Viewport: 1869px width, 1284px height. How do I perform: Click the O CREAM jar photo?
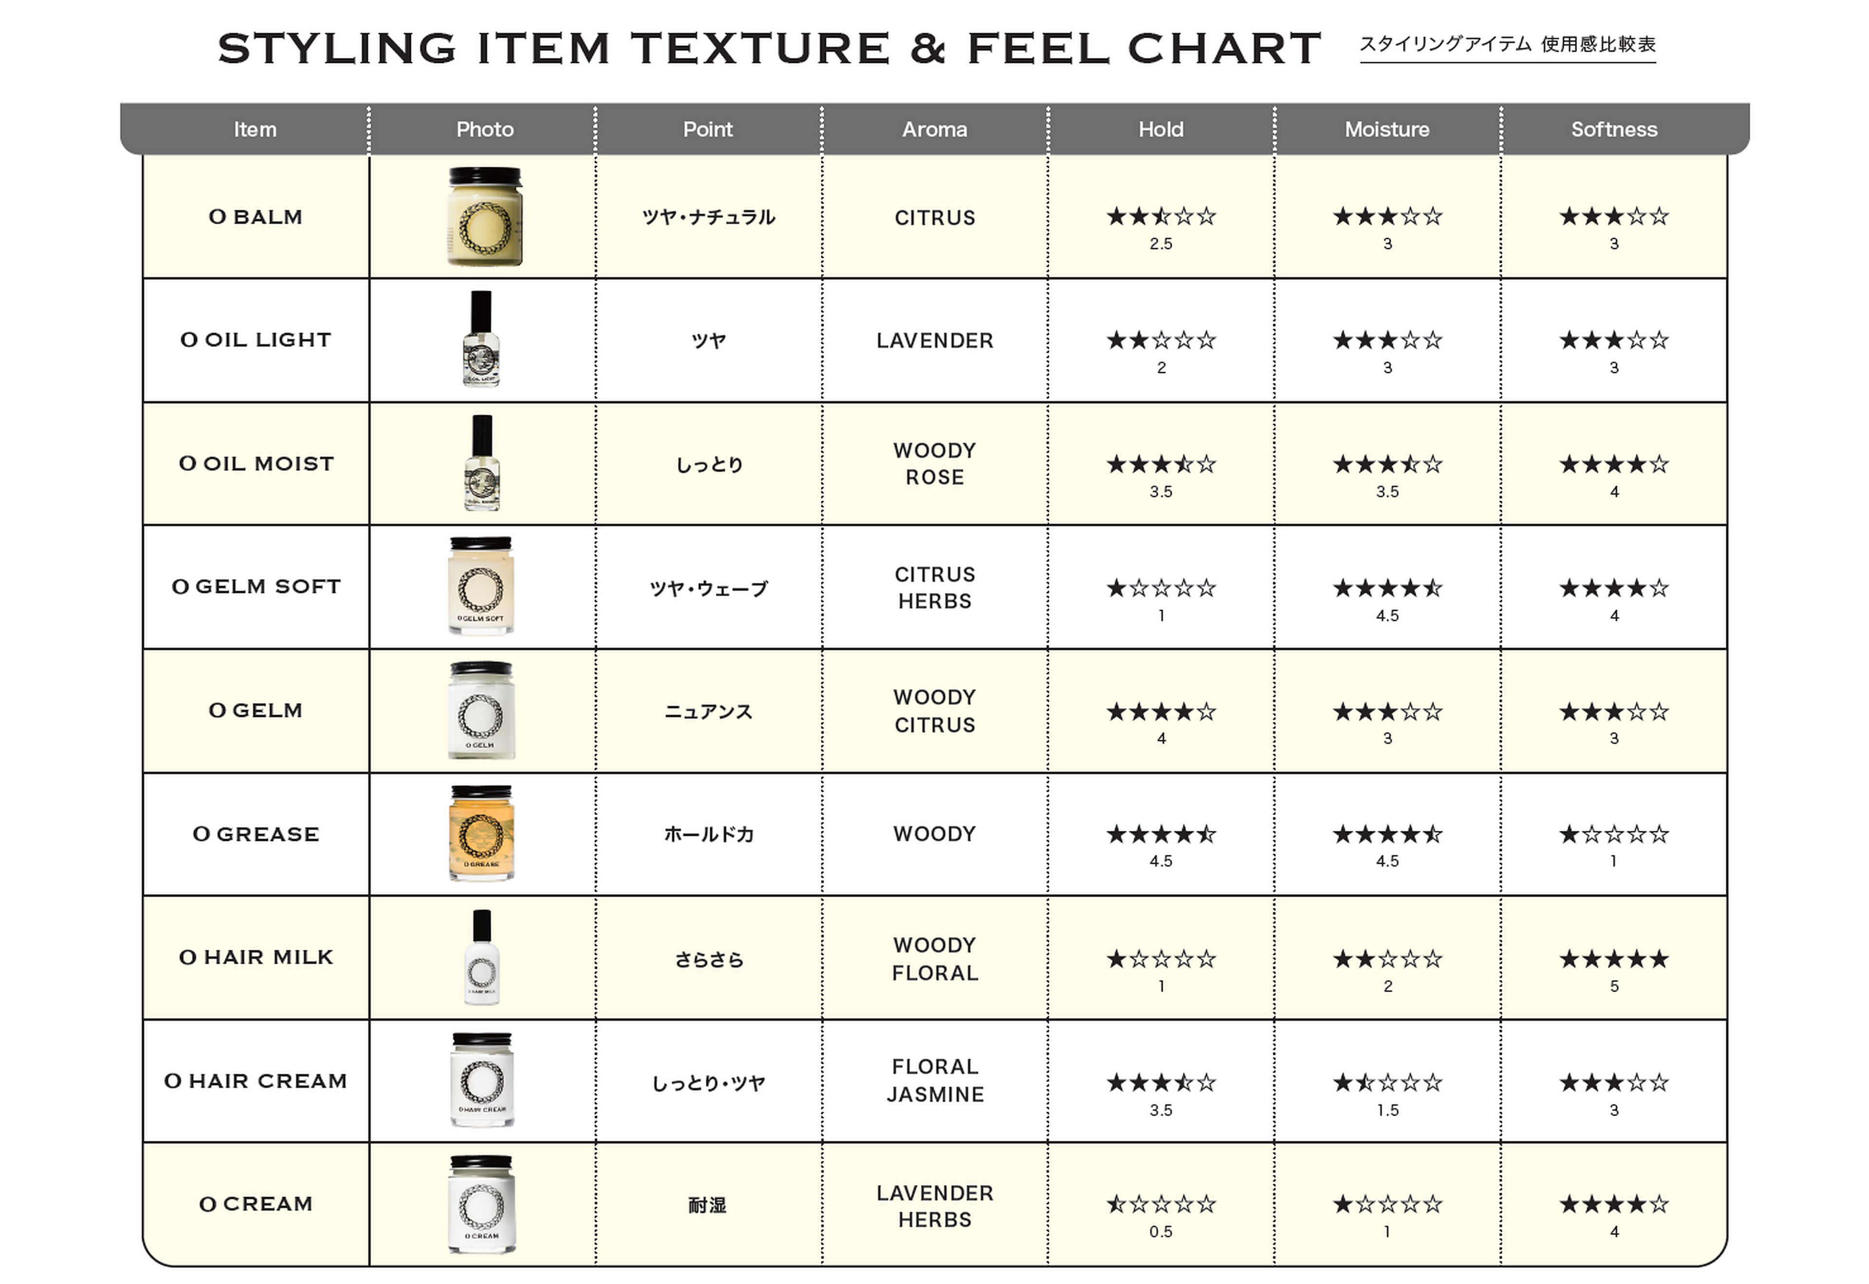tap(481, 1204)
